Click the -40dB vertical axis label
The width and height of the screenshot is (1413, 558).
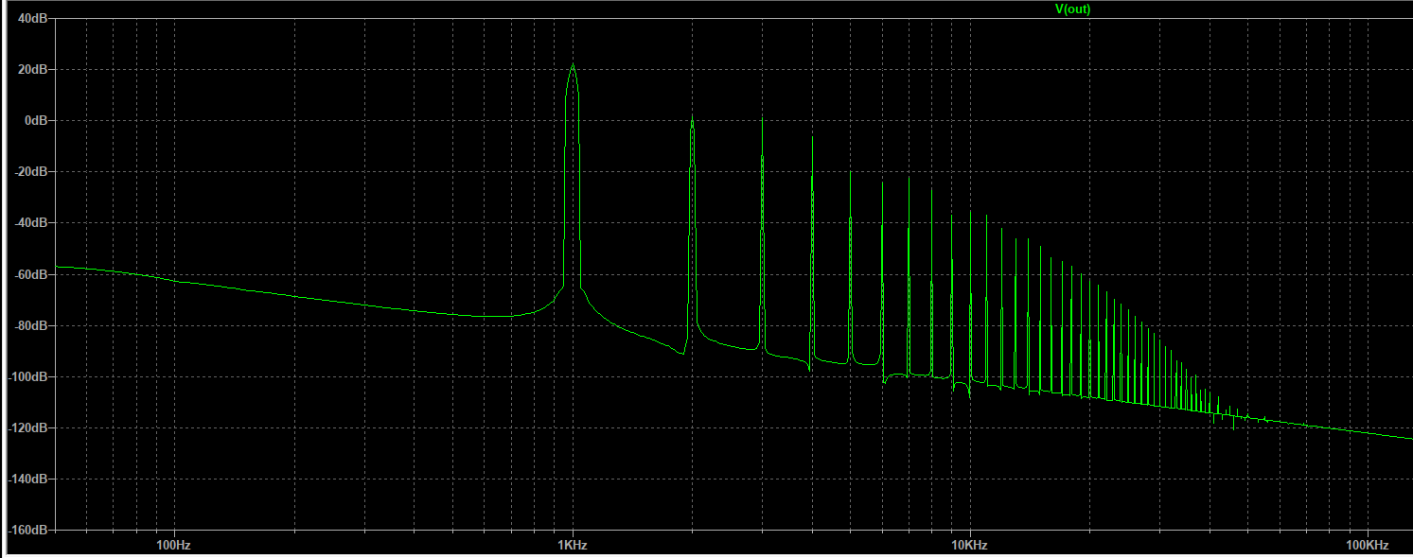click(32, 223)
